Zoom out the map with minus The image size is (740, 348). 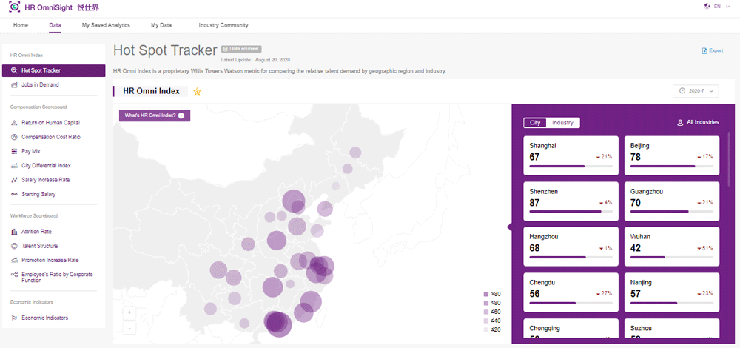pyautogui.click(x=129, y=328)
